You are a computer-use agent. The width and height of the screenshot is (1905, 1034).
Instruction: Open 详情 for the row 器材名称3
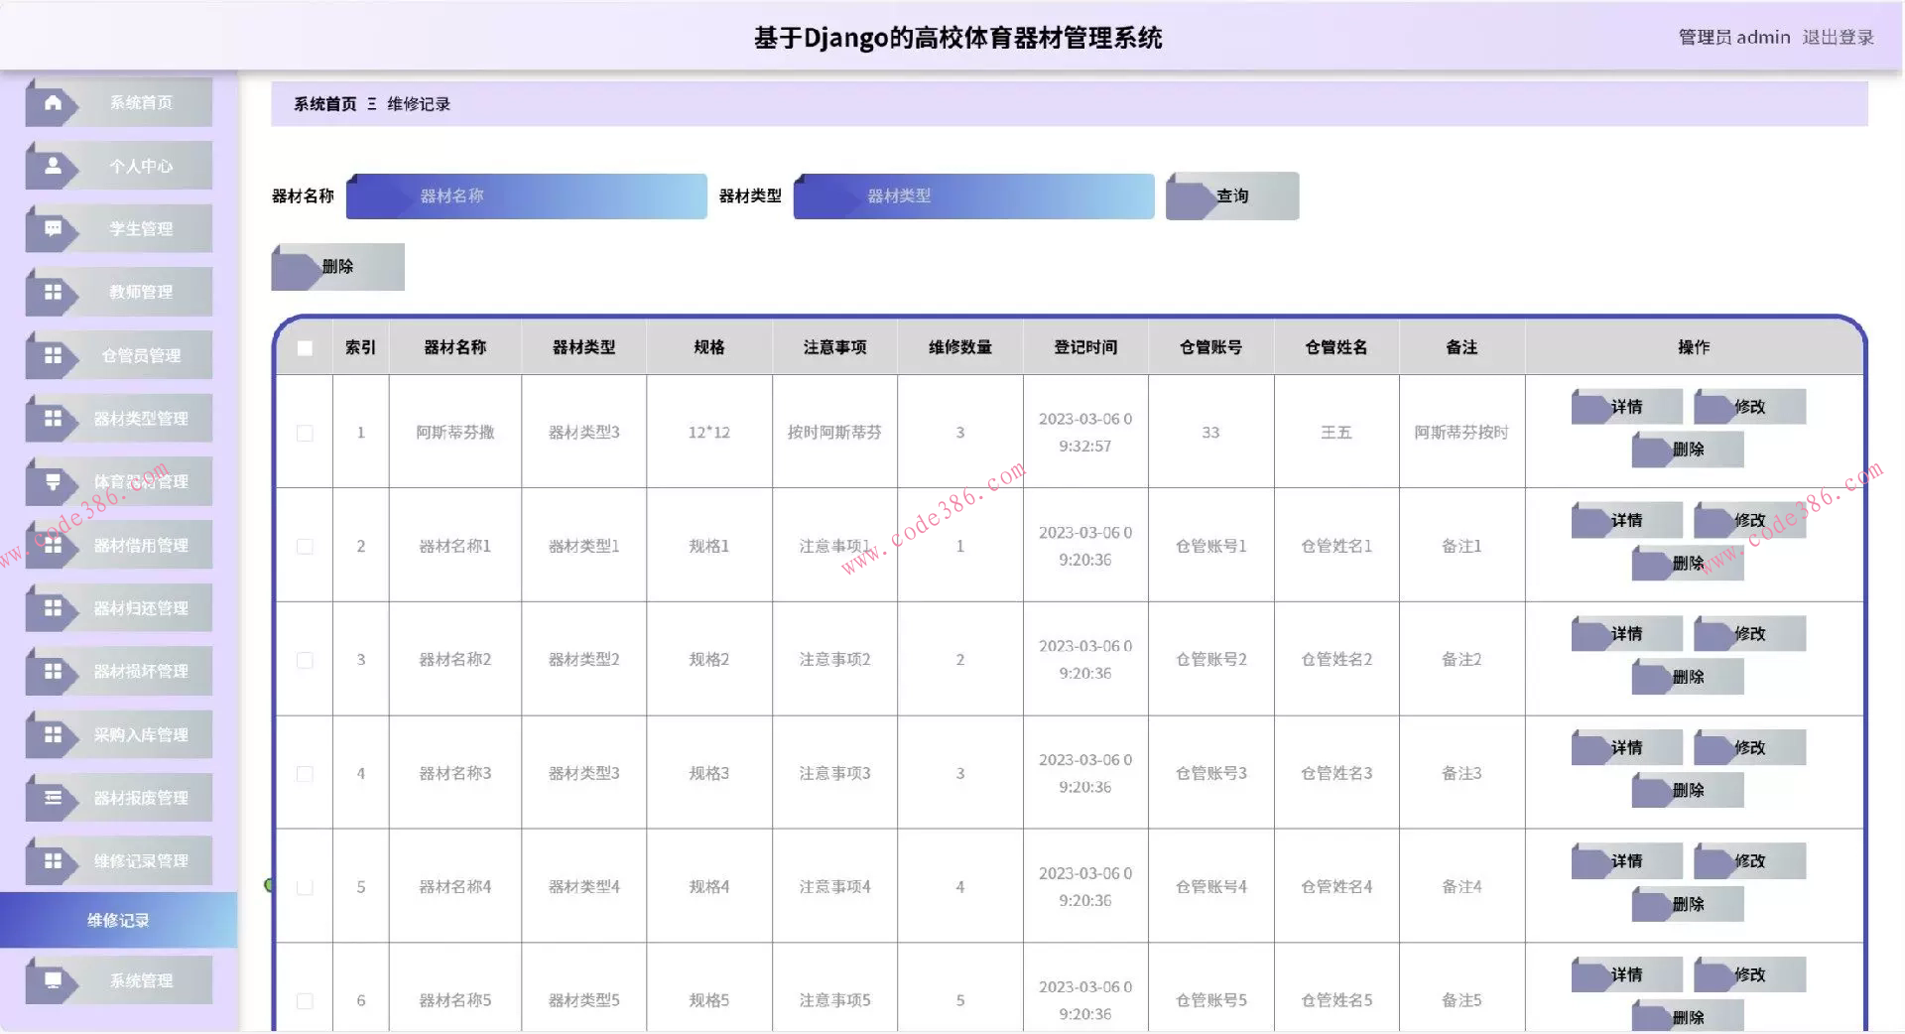pyautogui.click(x=1626, y=747)
